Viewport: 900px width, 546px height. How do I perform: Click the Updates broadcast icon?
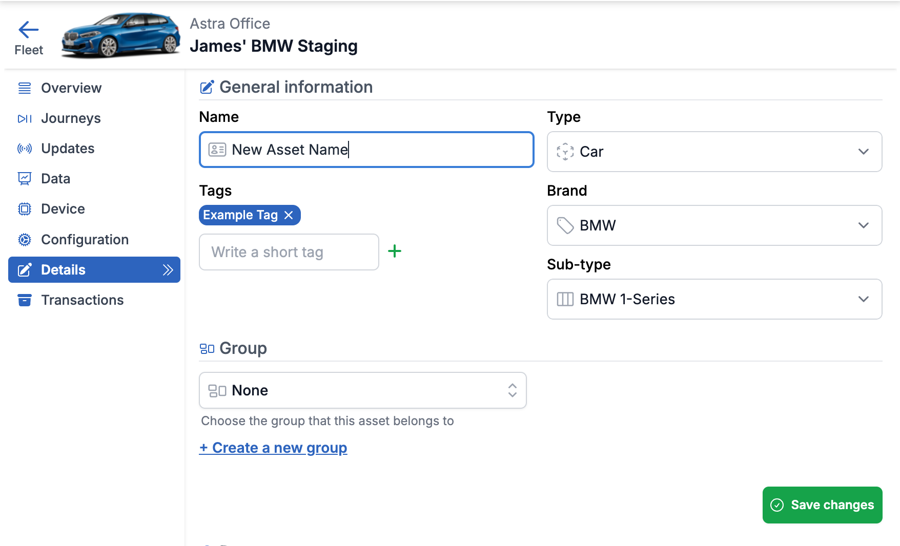pos(24,149)
